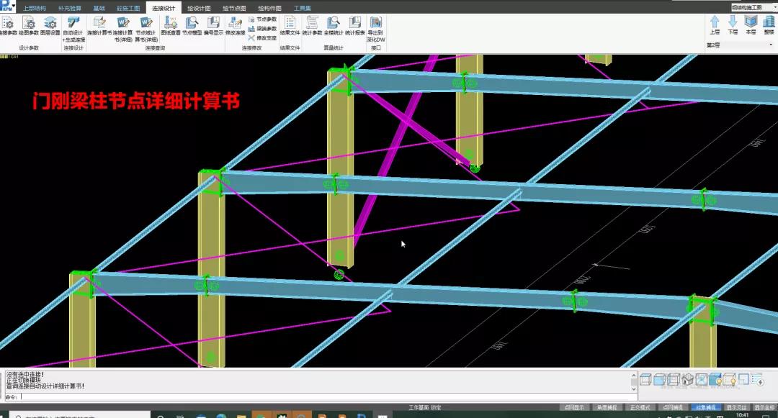Viewport: 778px width, 418px height.
Task: Toggle 对象捕捉 in the status bar
Action: coord(706,406)
